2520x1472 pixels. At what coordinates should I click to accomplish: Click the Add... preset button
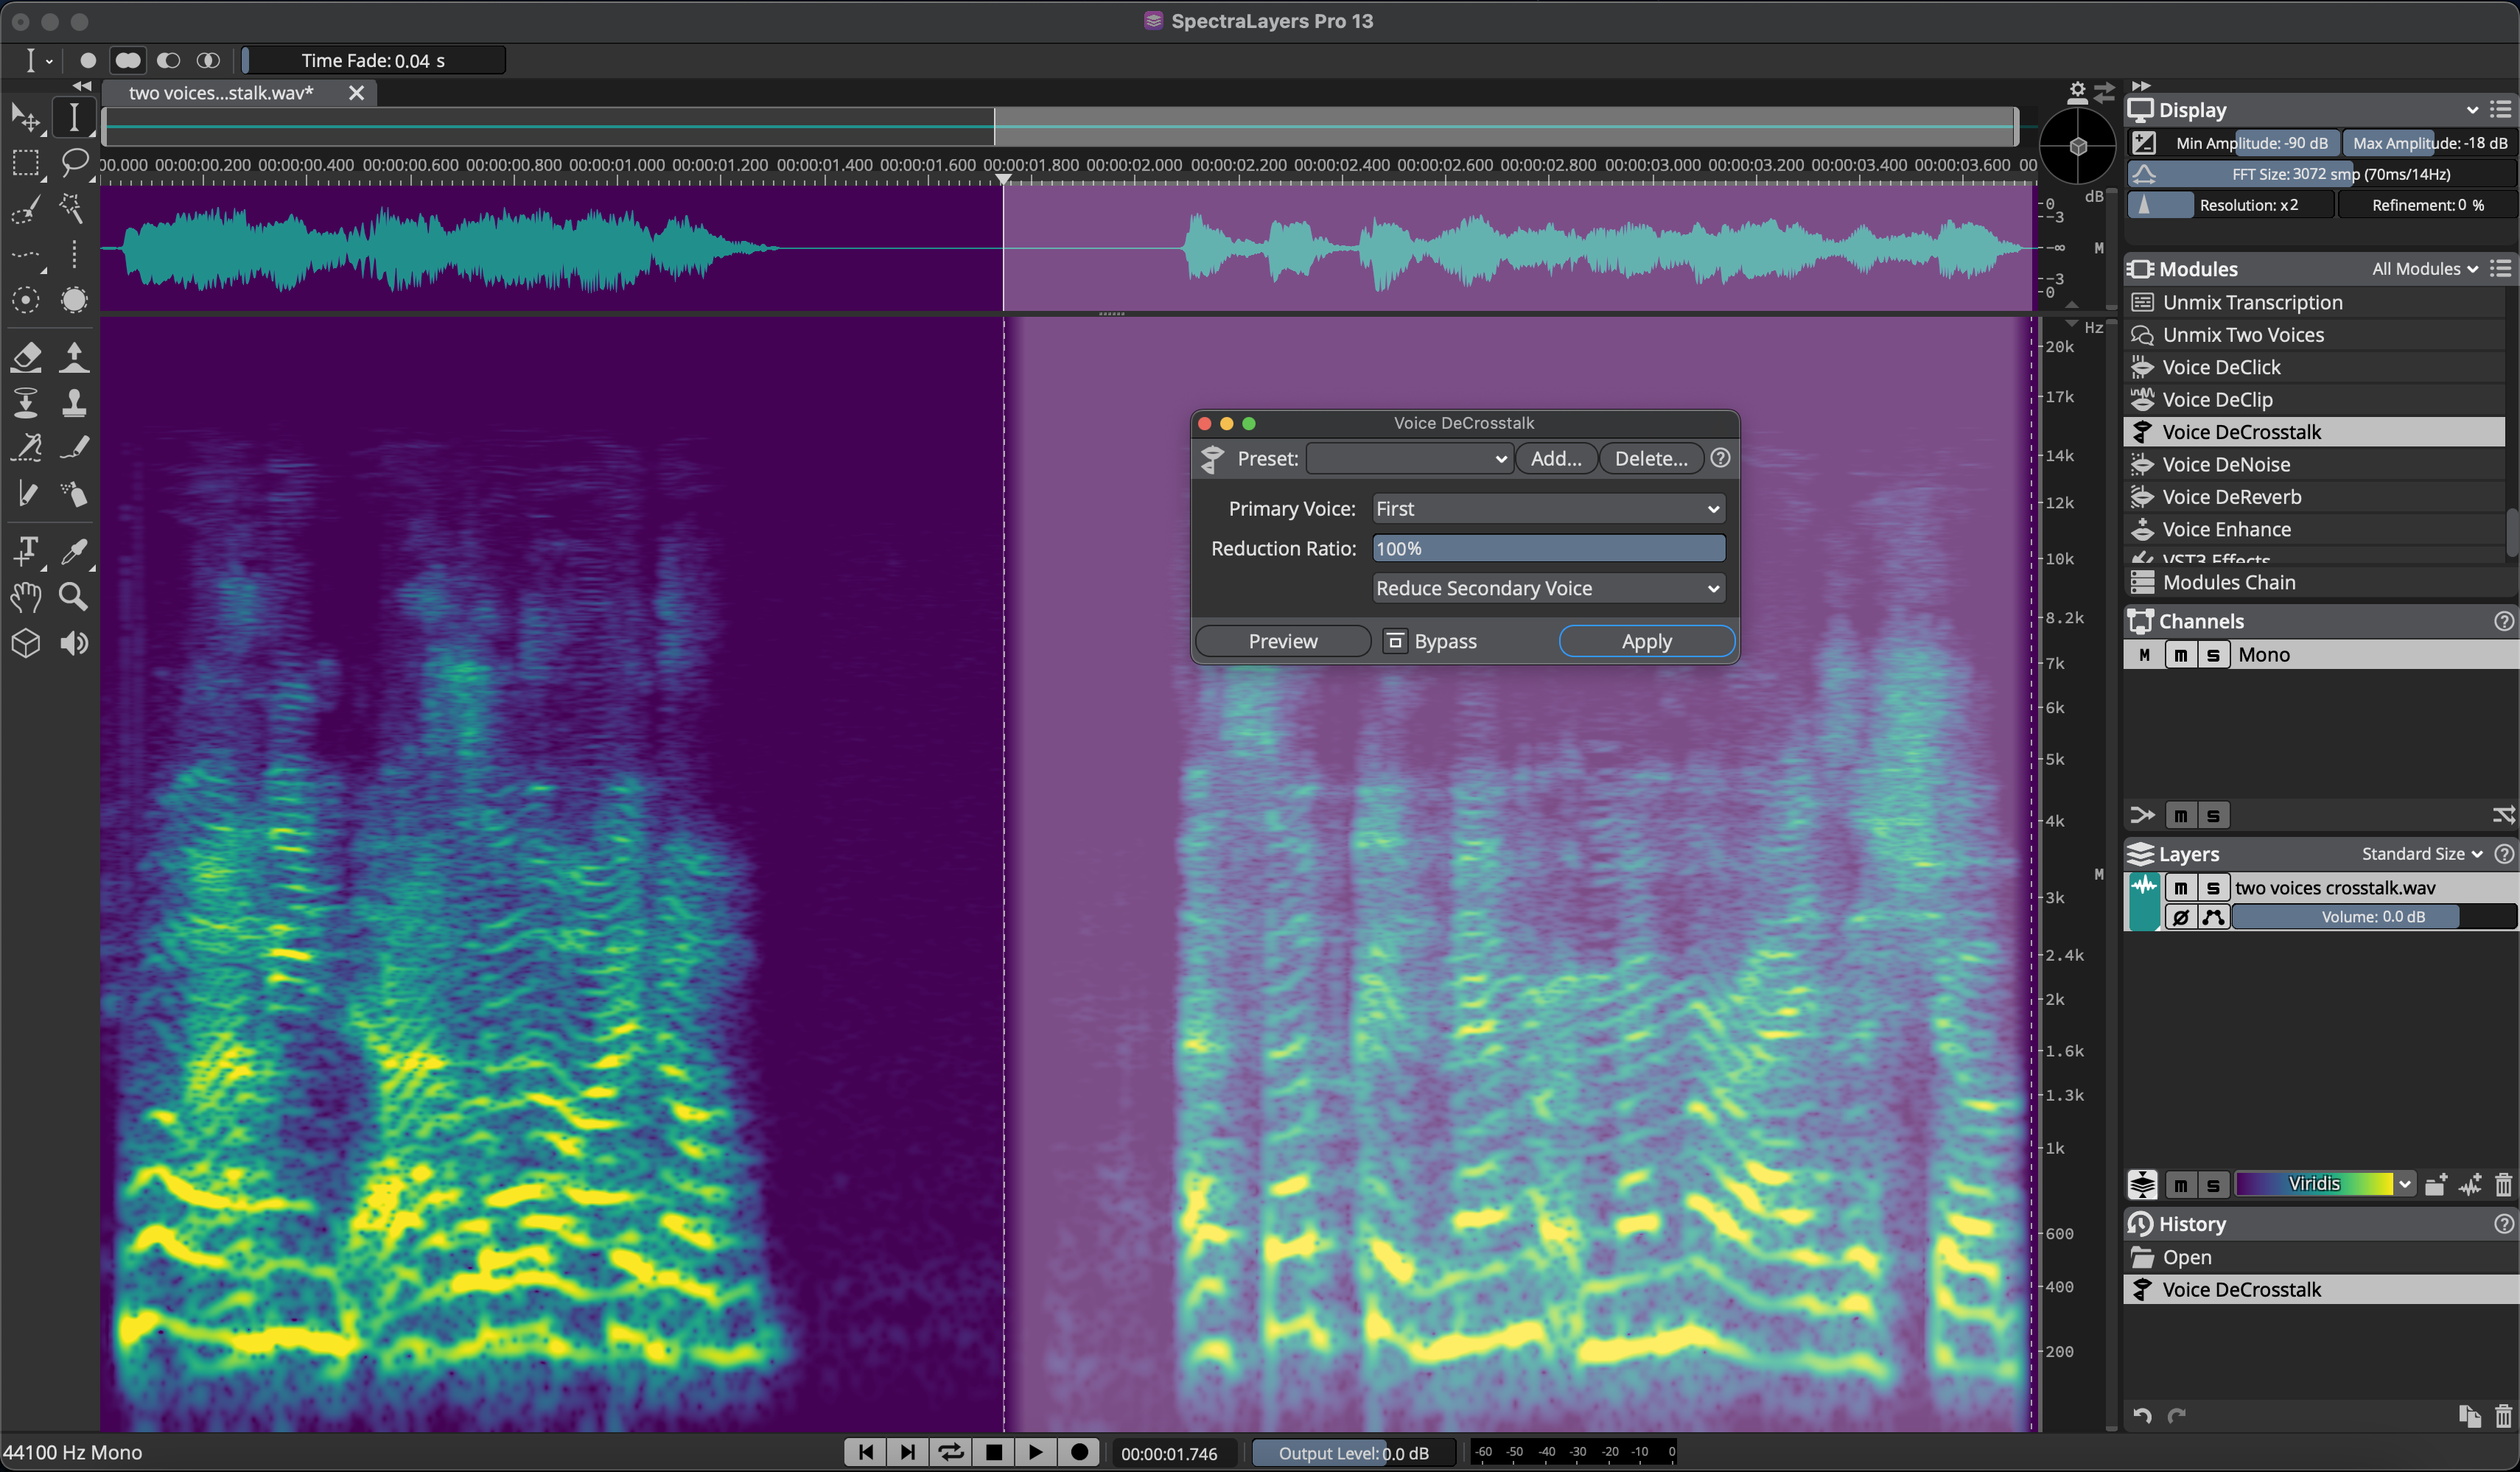pos(1556,459)
